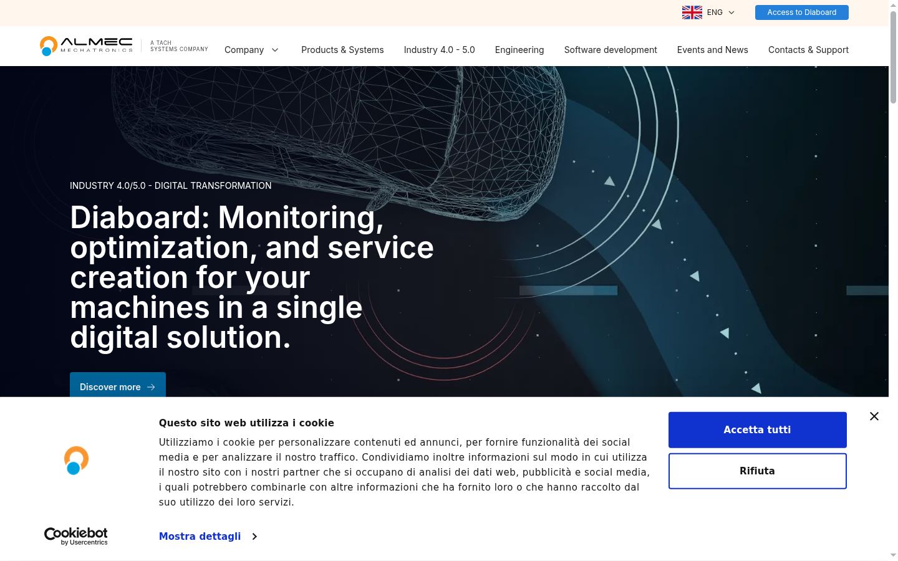Click the Almec Mechatronics logo in header
Viewport: 898px width, 561px height.
pos(86,46)
